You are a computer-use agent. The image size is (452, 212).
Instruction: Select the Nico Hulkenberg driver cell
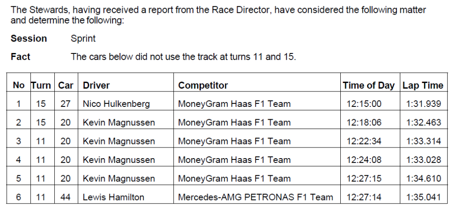pyautogui.click(x=116, y=104)
